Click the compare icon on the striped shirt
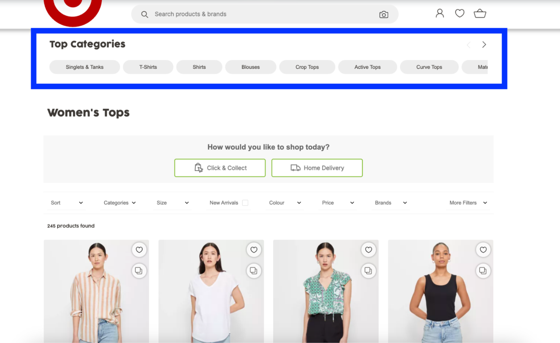Screen dimensions: 560x343 tap(139, 271)
